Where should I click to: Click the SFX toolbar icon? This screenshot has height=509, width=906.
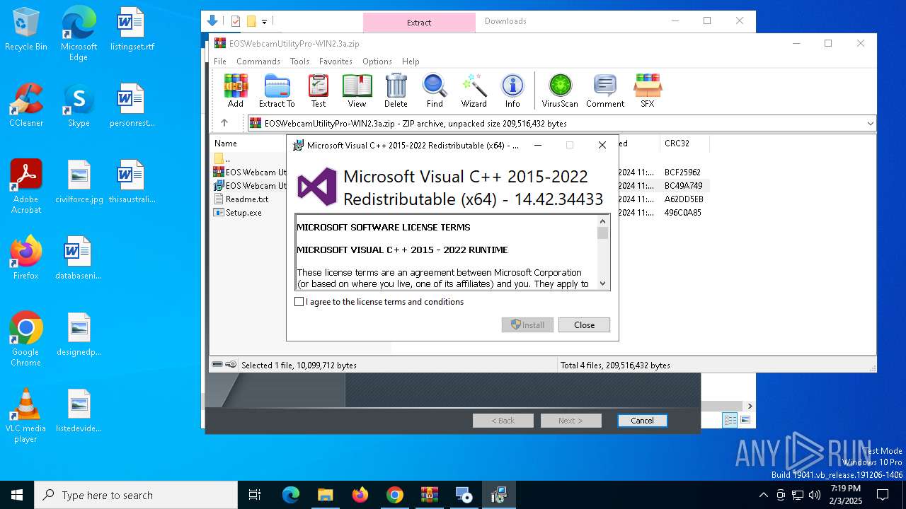(647, 90)
